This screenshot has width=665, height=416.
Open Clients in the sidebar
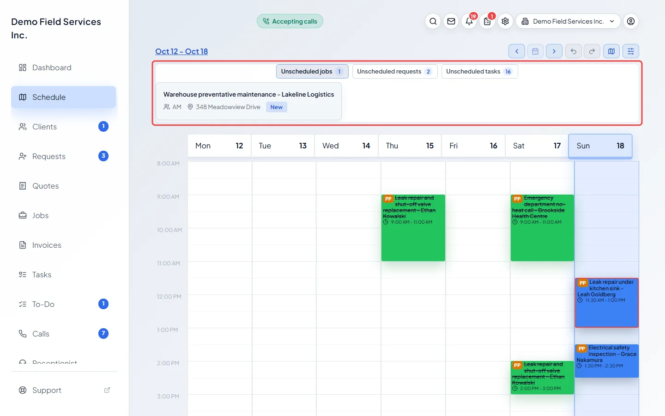point(64,127)
